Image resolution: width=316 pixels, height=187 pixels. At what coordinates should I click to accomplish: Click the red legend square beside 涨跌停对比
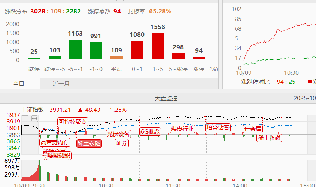tap(309, 82)
